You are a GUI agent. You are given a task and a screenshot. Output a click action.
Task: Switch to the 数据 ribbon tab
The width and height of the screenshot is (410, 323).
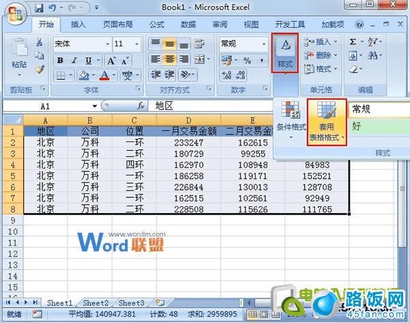click(x=189, y=25)
